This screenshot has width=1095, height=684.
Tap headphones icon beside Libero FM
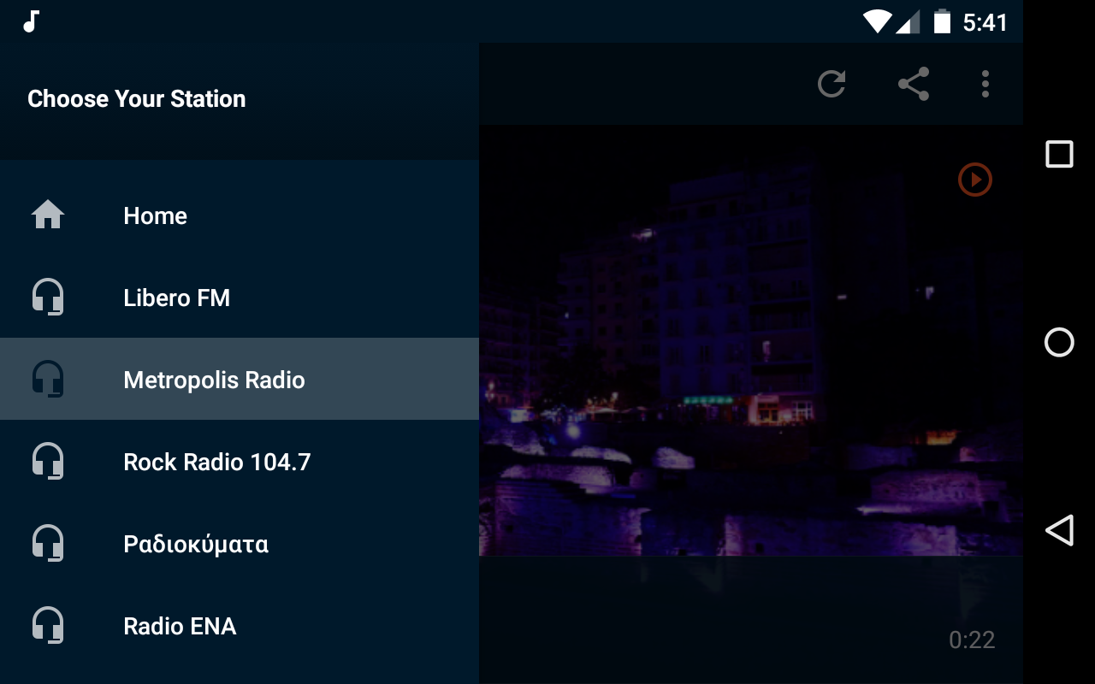[48, 298]
